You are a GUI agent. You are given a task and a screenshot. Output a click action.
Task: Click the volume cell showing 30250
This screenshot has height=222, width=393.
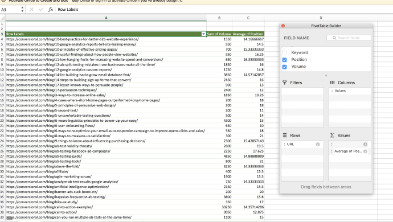pos(219,207)
